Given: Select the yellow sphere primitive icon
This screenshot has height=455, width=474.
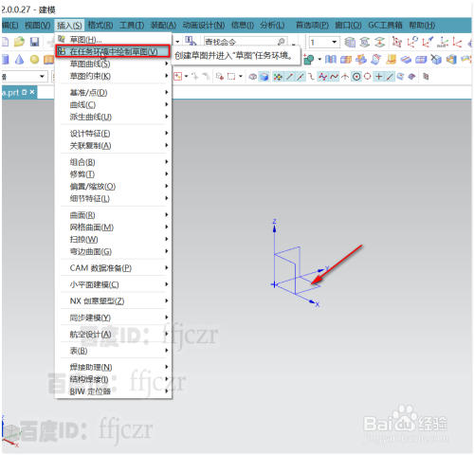Looking at the screenshot, I should tap(34, 60).
